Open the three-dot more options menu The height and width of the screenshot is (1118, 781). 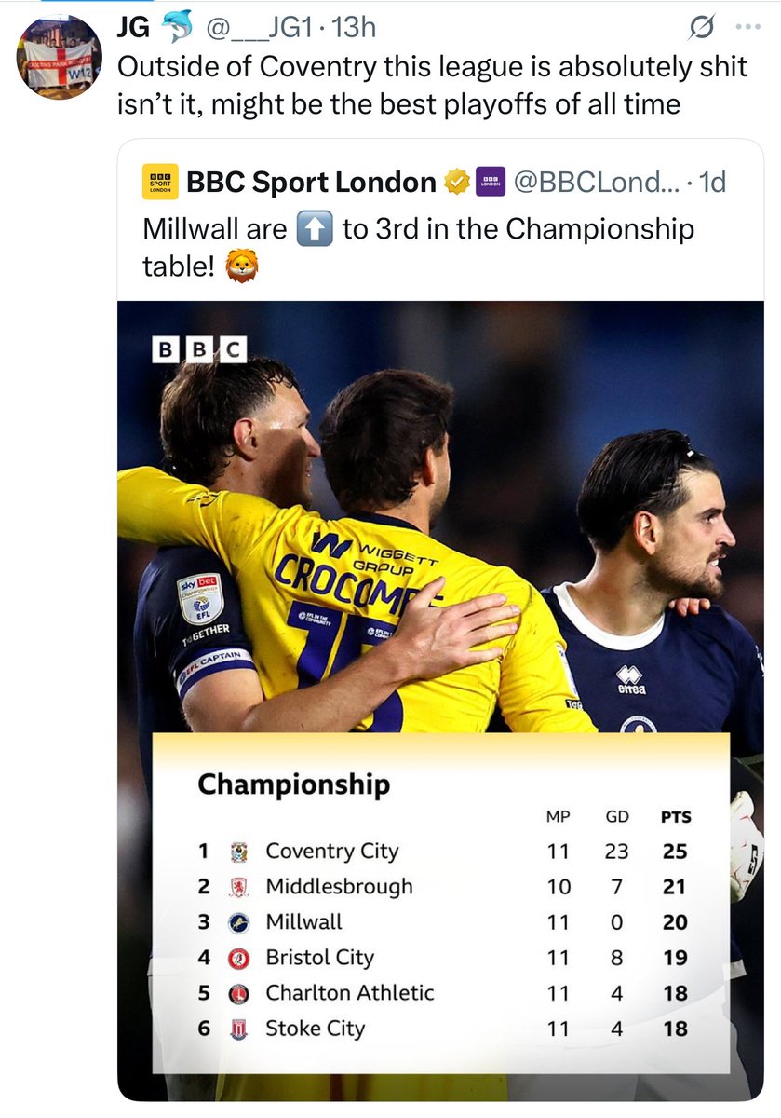(747, 27)
